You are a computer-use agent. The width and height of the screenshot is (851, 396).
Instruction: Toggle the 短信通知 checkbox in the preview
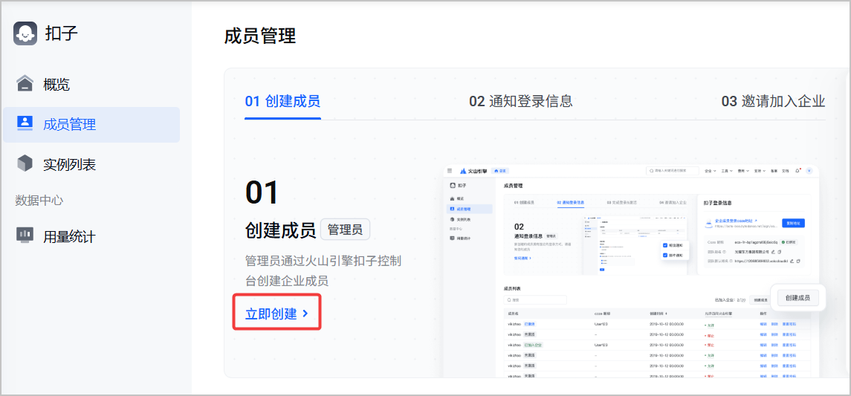[x=666, y=245]
